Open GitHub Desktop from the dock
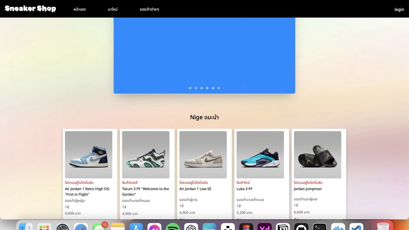Viewport: 409px width, 230px height. click(301, 226)
